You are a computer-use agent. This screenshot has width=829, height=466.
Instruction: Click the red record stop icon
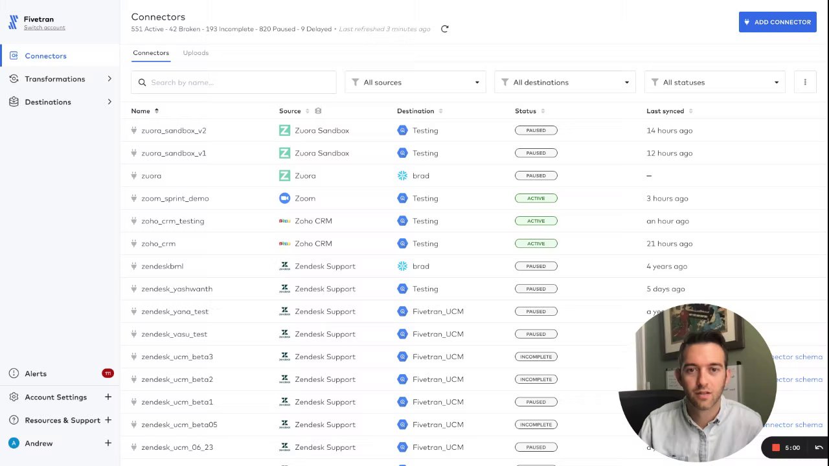tap(776, 447)
